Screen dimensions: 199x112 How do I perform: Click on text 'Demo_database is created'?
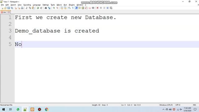[57, 31]
